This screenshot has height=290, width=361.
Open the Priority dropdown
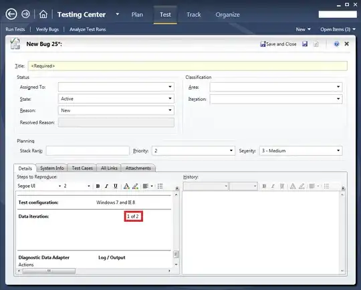(231, 151)
